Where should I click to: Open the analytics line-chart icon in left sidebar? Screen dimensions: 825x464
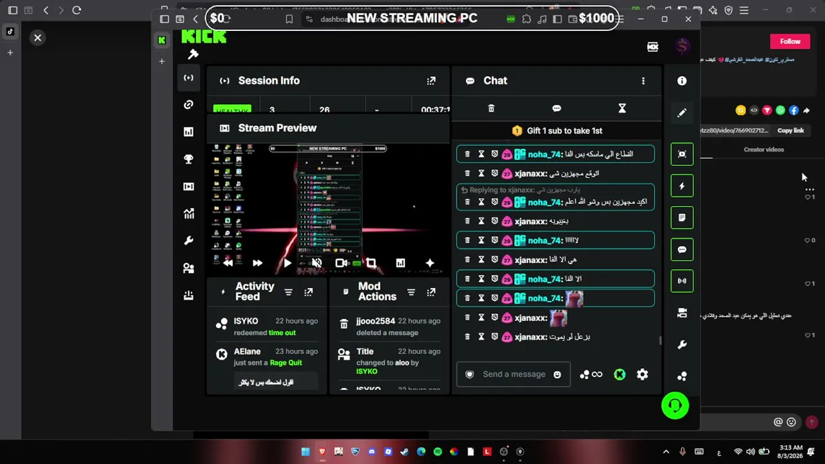188,213
